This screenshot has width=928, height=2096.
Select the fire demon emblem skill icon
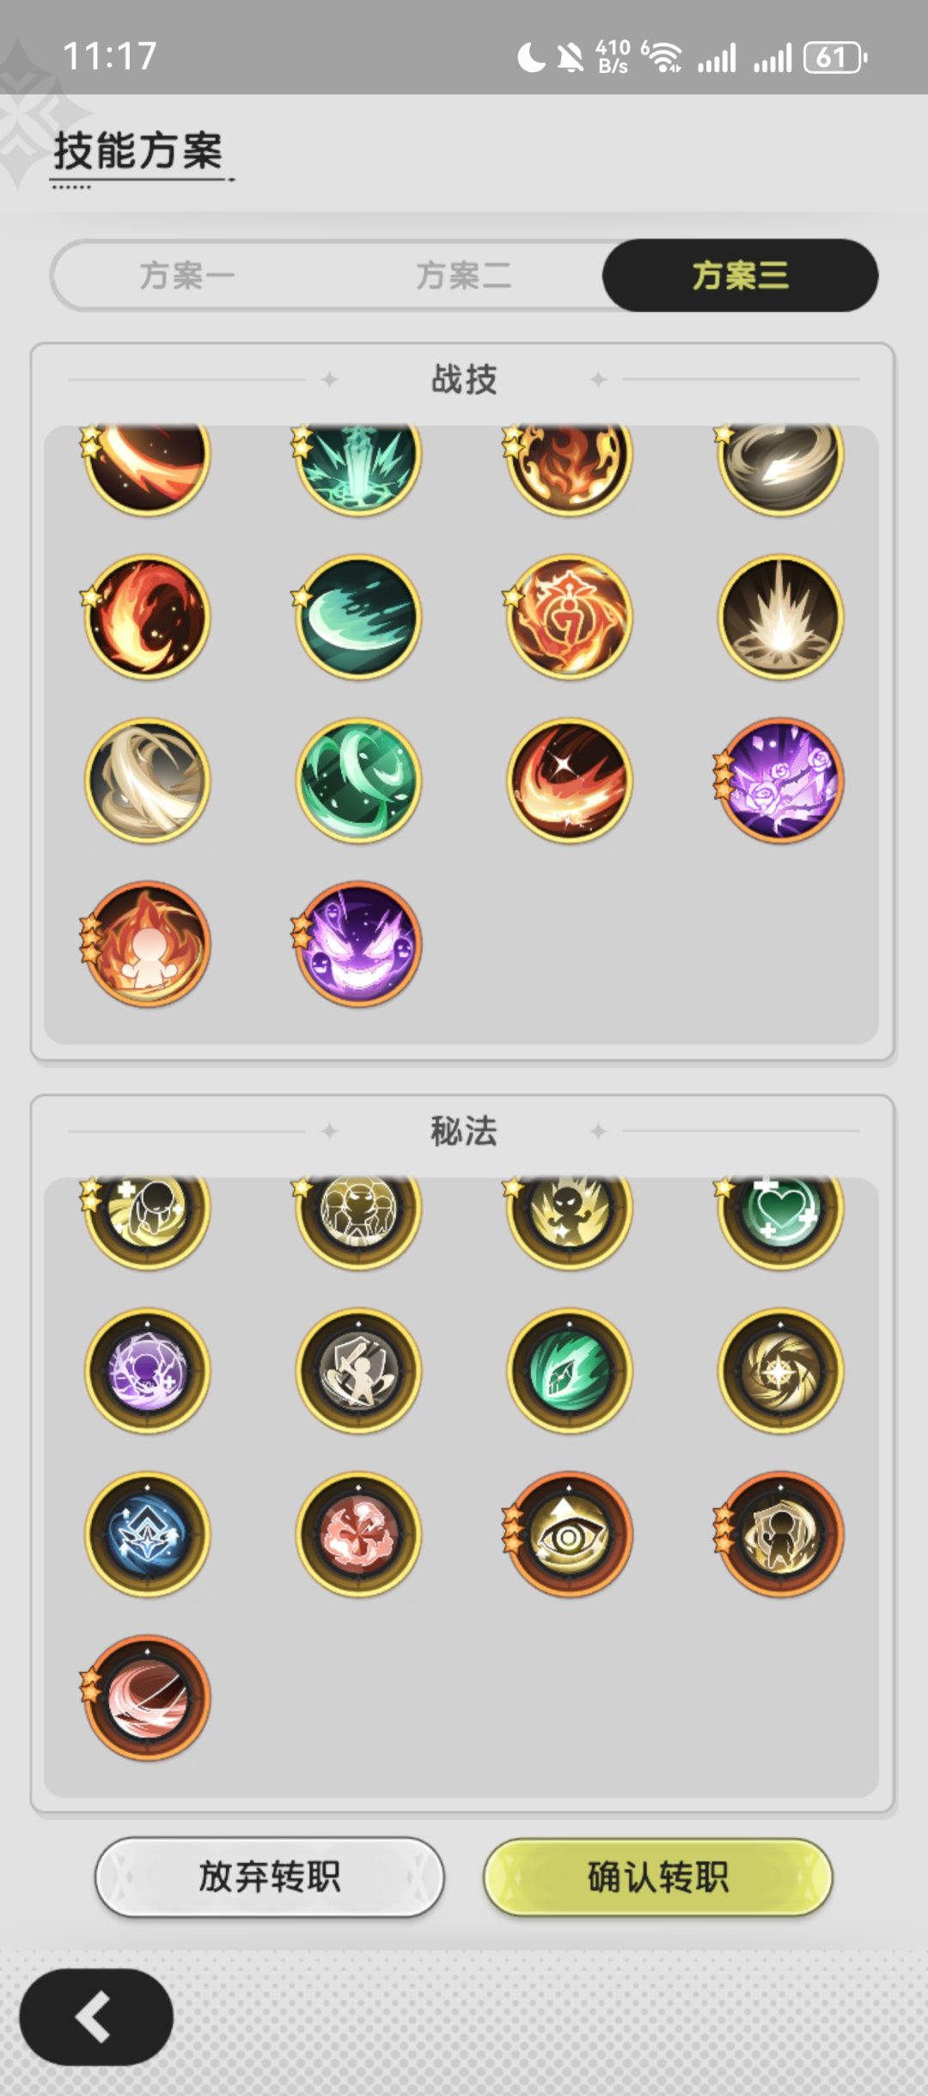[x=569, y=617]
